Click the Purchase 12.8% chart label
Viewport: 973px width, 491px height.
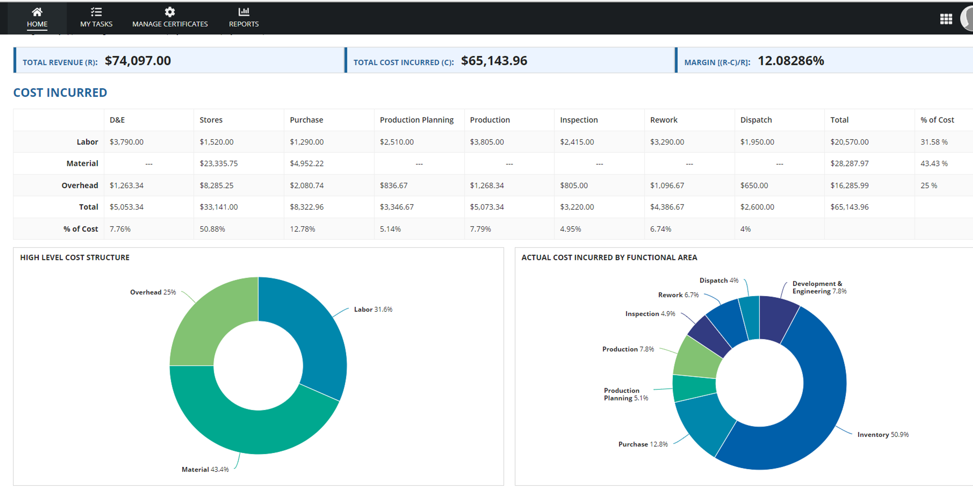643,444
